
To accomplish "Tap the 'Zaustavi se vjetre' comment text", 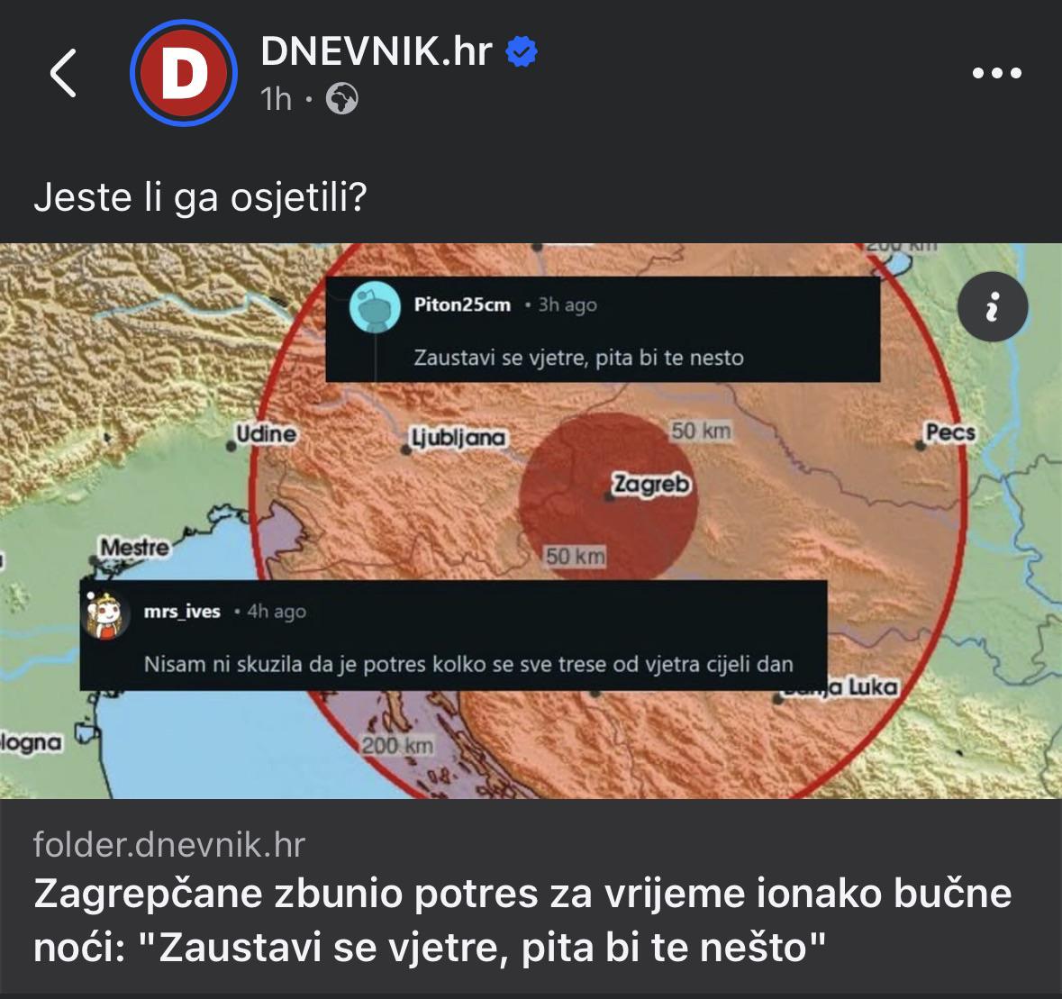I will tap(578, 358).
